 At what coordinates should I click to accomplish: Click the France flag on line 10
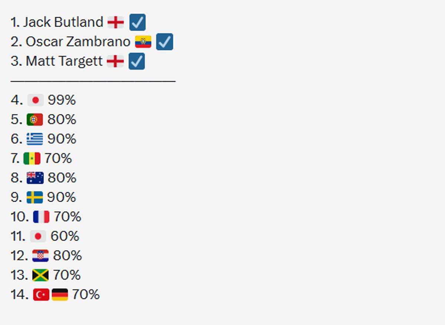coord(41,217)
